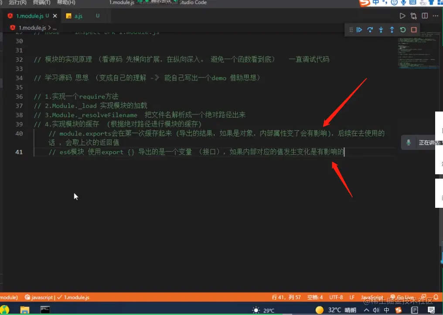
Task: Open the 运行(R) menu
Action: (x=17, y=3)
